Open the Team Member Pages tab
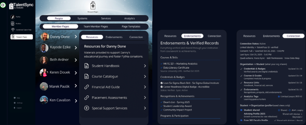The width and height of the screenshot is (306, 125). point(96,27)
